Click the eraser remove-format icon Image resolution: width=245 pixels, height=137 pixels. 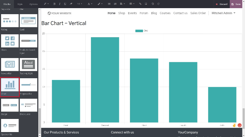(x=71, y=4)
